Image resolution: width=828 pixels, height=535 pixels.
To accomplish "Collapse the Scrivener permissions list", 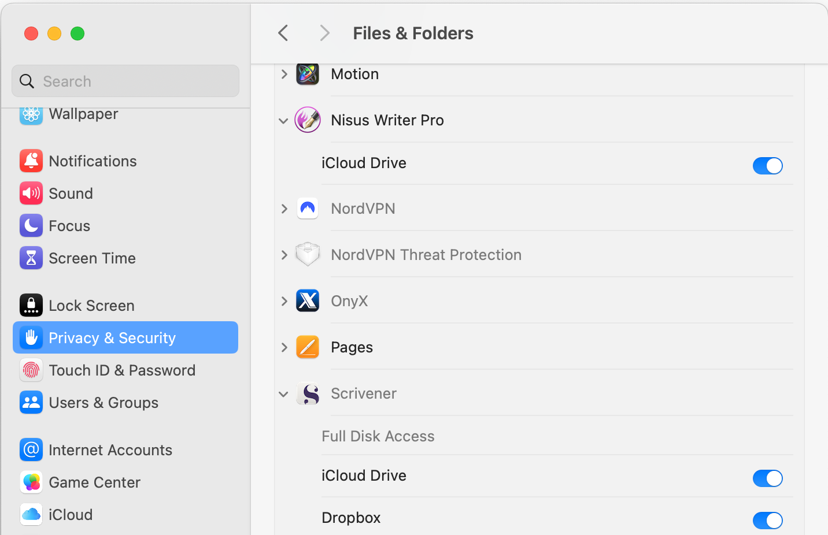I will (283, 394).
